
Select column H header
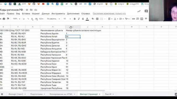[53, 27]
